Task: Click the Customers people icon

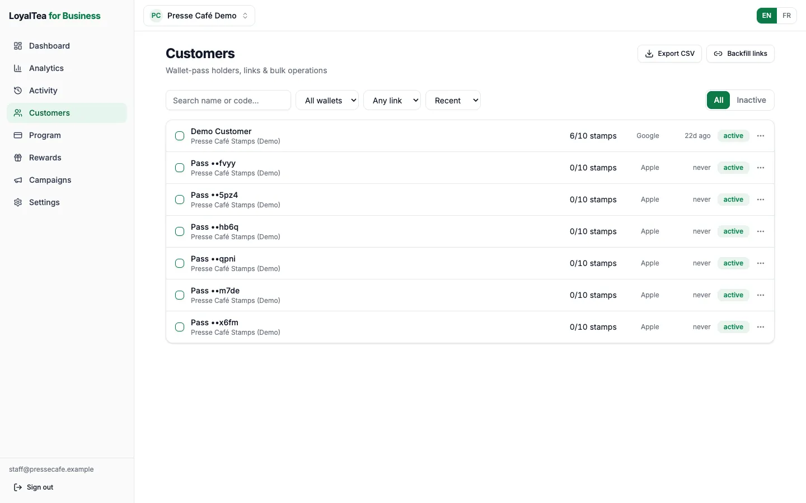Action: coord(18,113)
